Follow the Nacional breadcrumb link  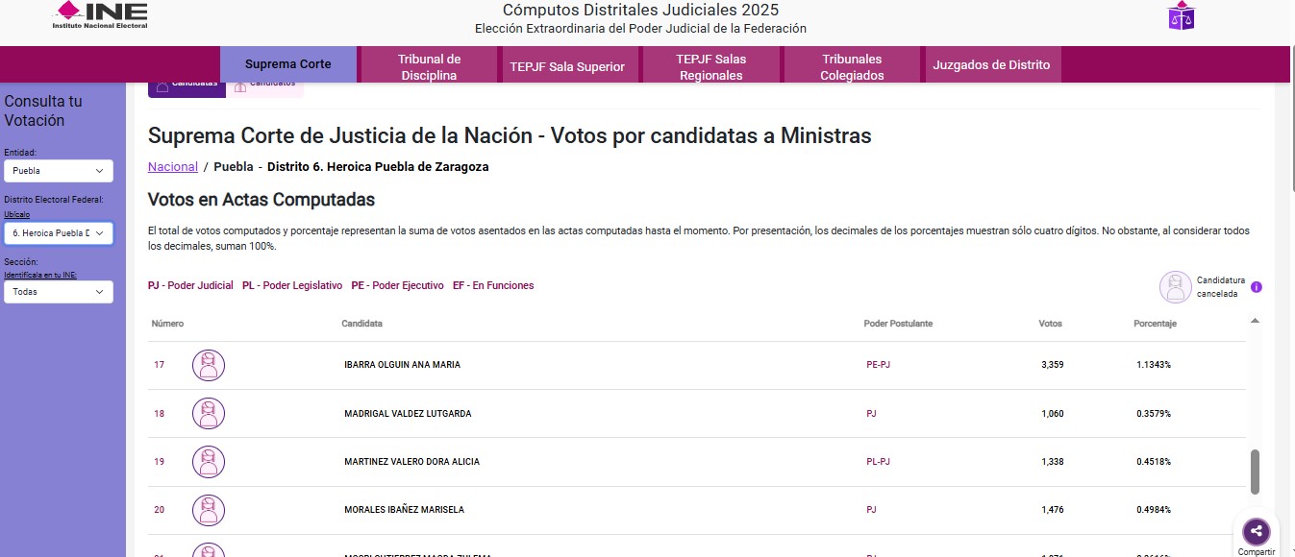[173, 167]
